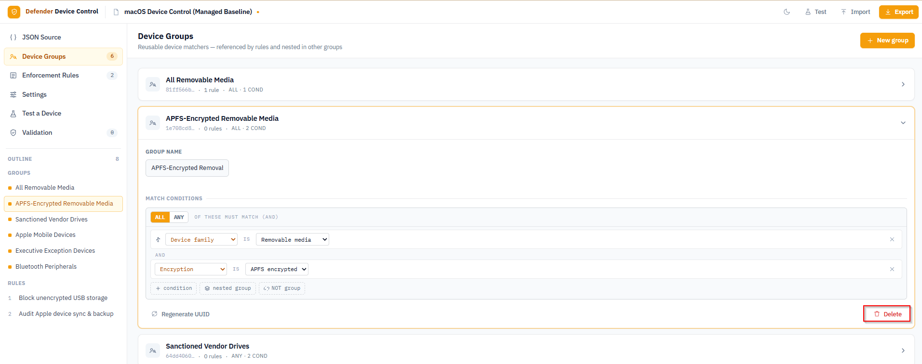This screenshot has height=364, width=922.
Task: Open the Validation section
Action: click(63, 132)
